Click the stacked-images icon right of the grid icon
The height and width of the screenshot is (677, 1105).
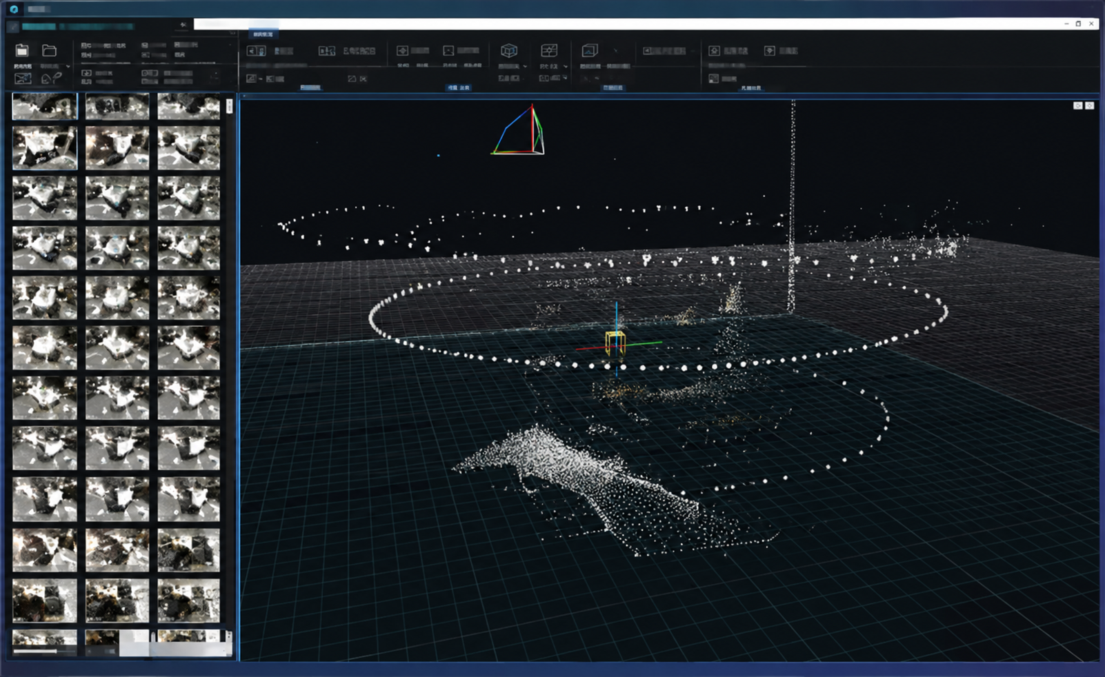pos(589,50)
